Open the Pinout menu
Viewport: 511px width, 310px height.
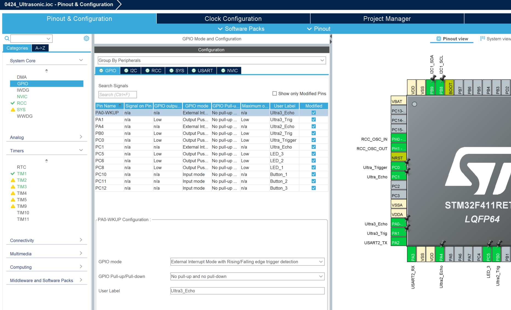click(319, 29)
